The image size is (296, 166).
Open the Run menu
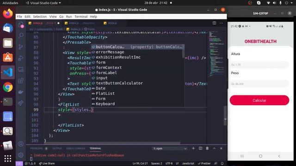(x=69, y=17)
